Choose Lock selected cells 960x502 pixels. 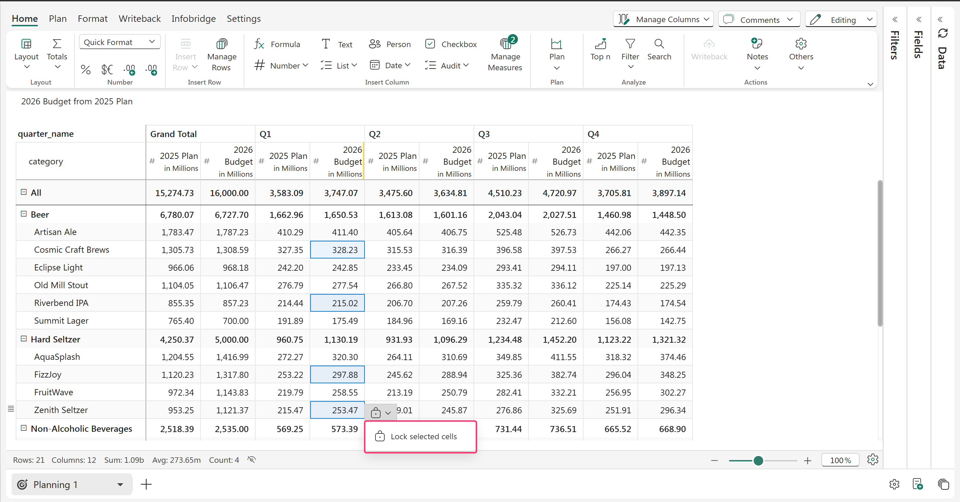[423, 436]
